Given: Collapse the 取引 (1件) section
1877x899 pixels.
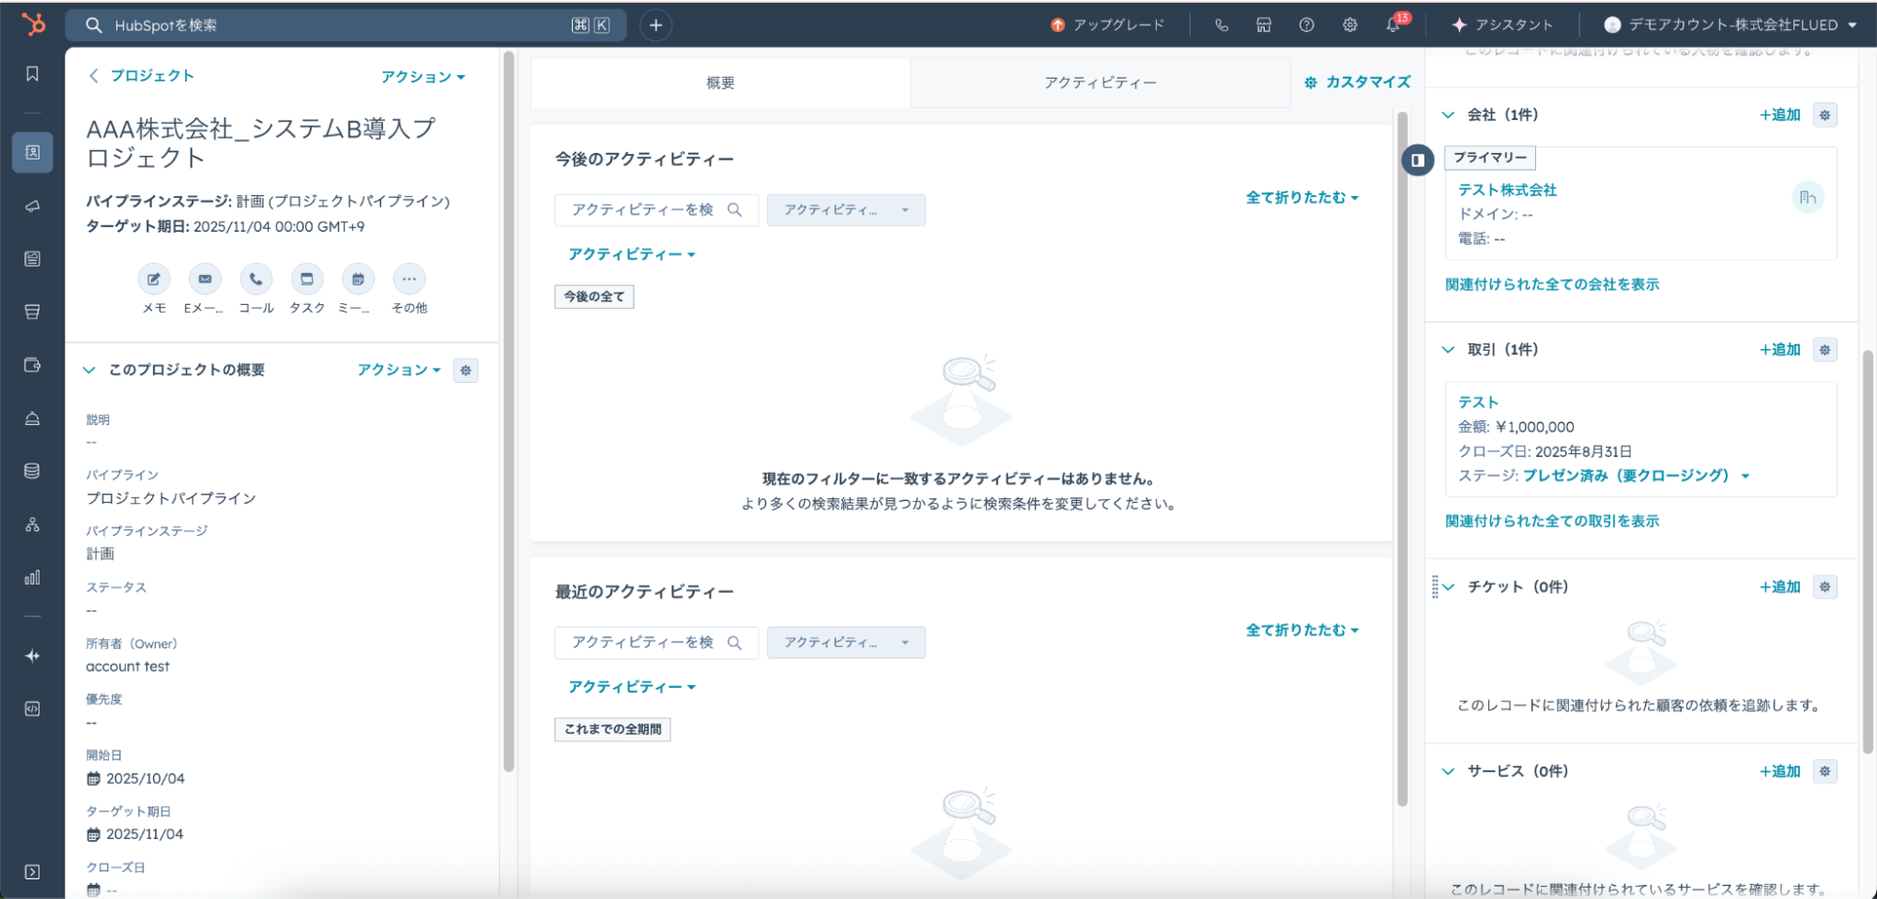Looking at the screenshot, I should coord(1448,350).
